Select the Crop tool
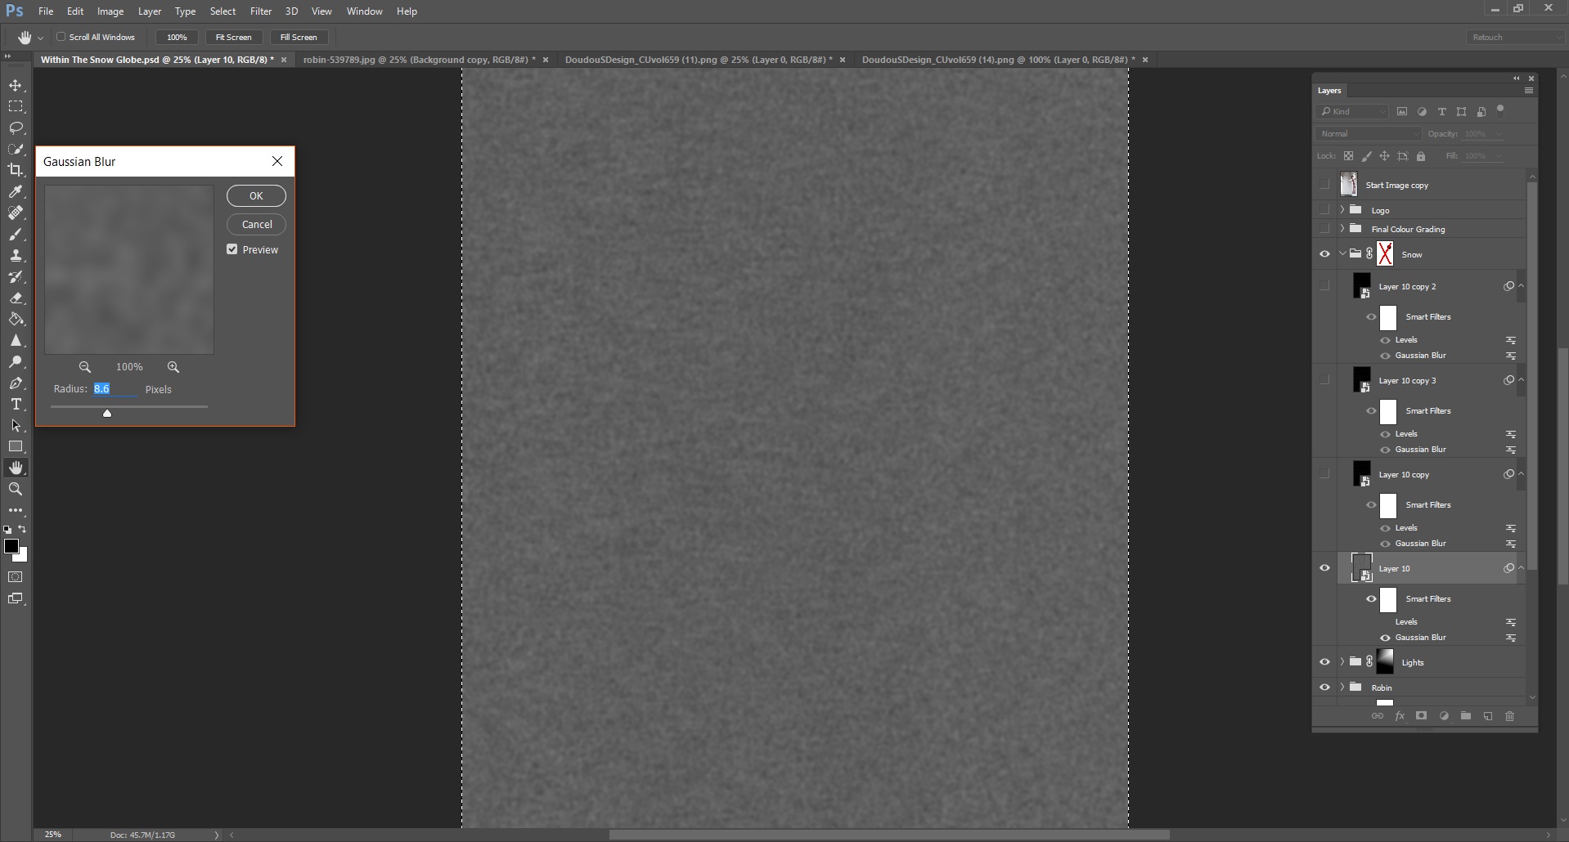The image size is (1569, 842). 16,170
